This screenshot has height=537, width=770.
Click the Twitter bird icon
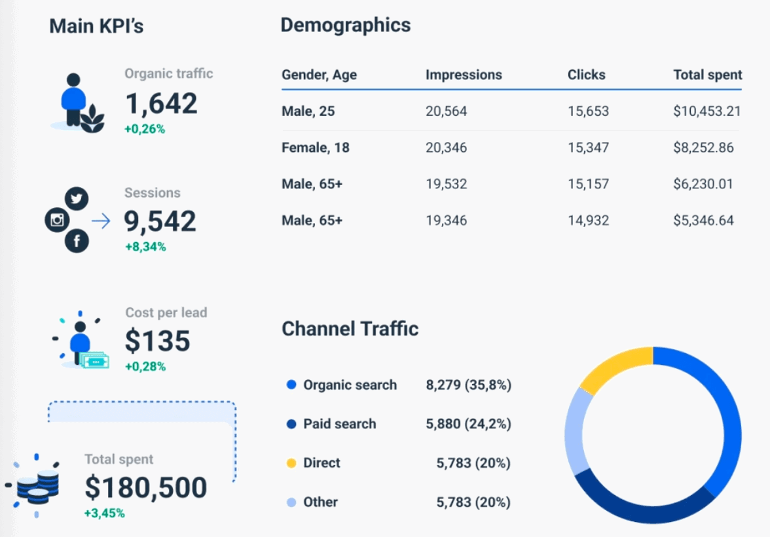(77, 198)
